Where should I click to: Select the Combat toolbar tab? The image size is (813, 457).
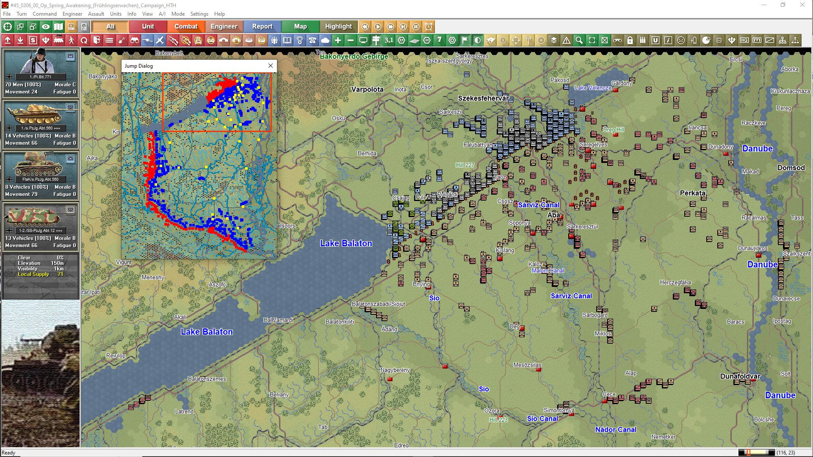click(186, 27)
